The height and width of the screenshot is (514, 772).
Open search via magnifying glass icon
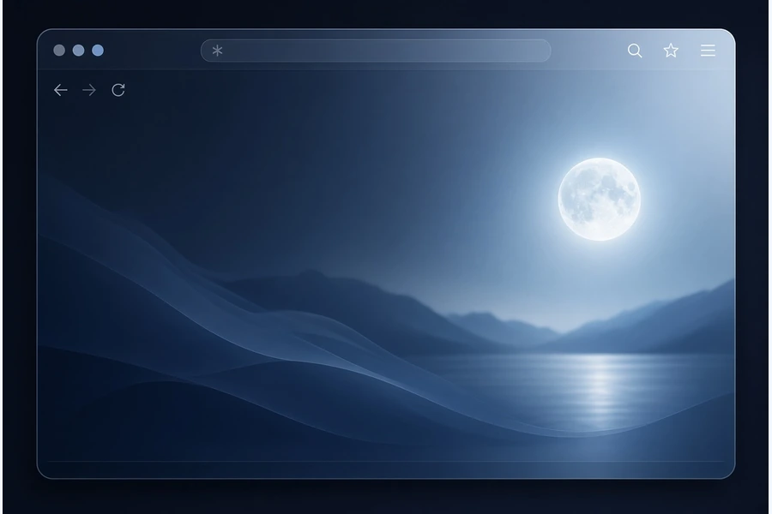tap(635, 51)
